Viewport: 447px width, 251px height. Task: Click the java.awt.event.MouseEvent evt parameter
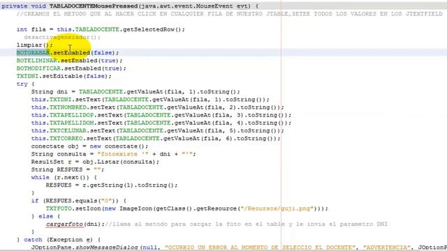click(194, 6)
